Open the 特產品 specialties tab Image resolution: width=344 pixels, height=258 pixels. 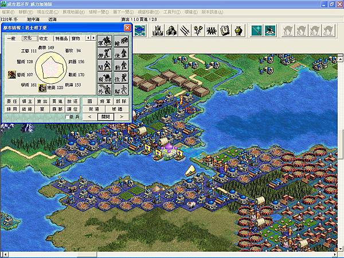click(x=62, y=38)
